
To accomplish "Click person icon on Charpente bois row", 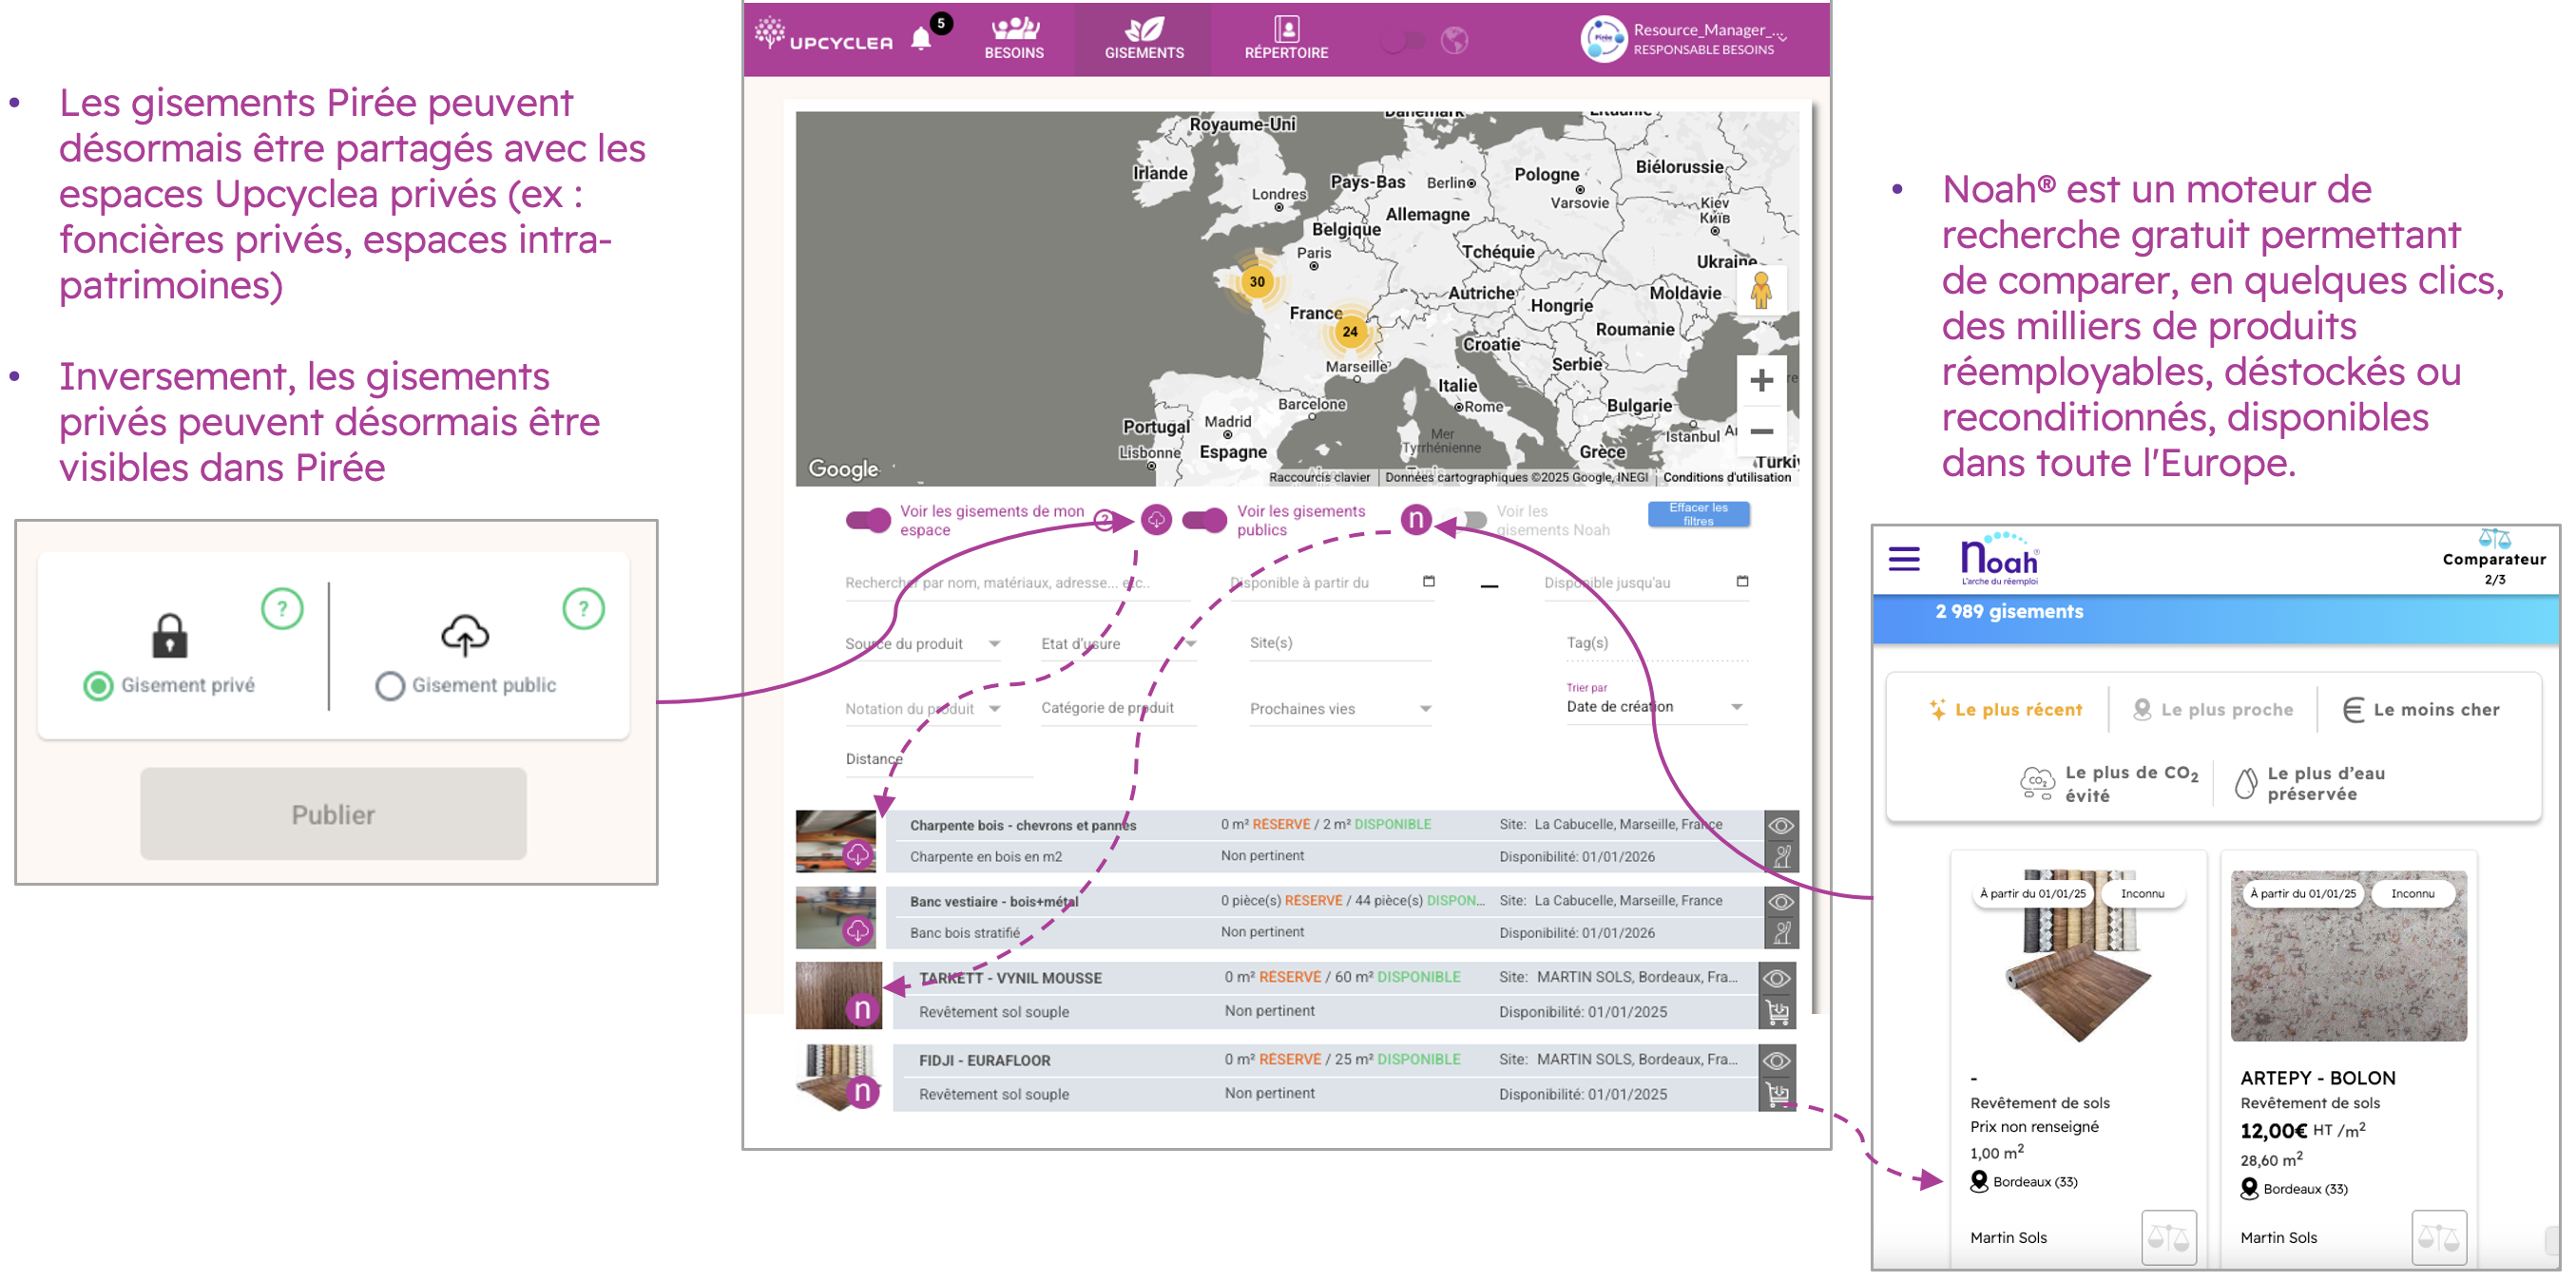I will tap(1781, 857).
